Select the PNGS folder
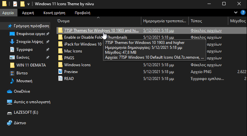 pos(69,58)
